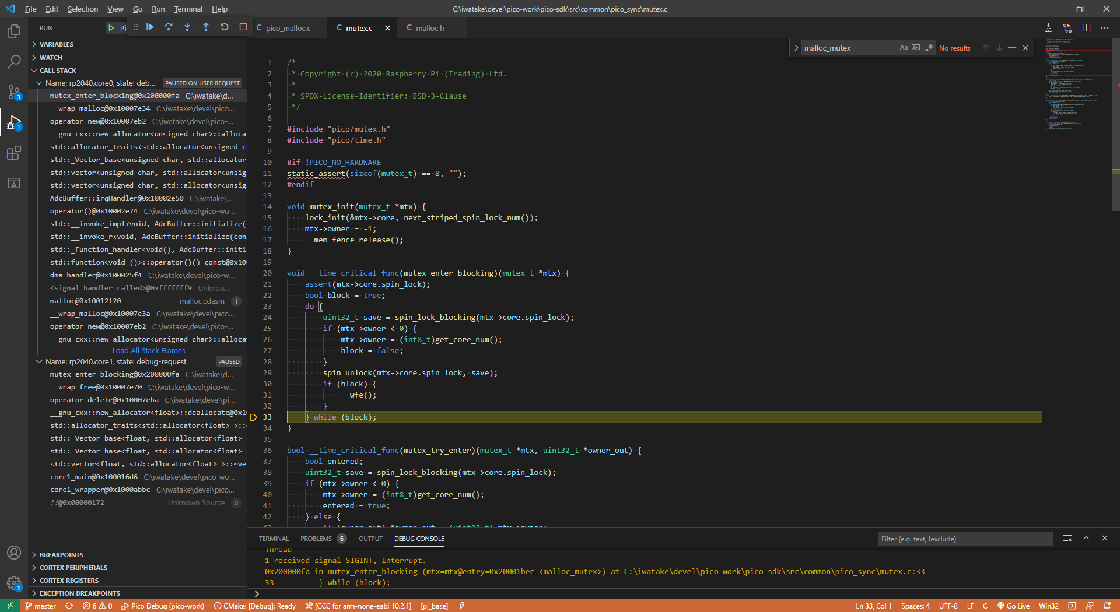Step Into the current function
The height and width of the screenshot is (612, 1120).
point(187,27)
